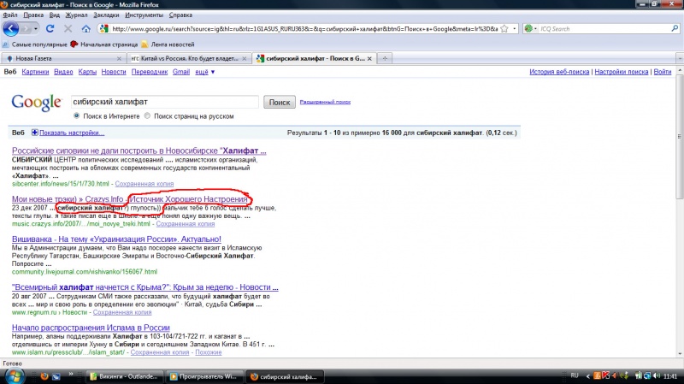Click the page vertical scrollbar thumb
The width and height of the screenshot is (684, 384).
click(680, 136)
